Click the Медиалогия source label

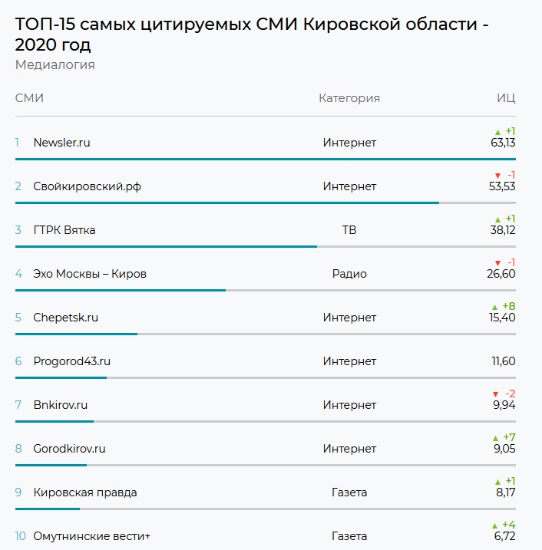click(55, 65)
